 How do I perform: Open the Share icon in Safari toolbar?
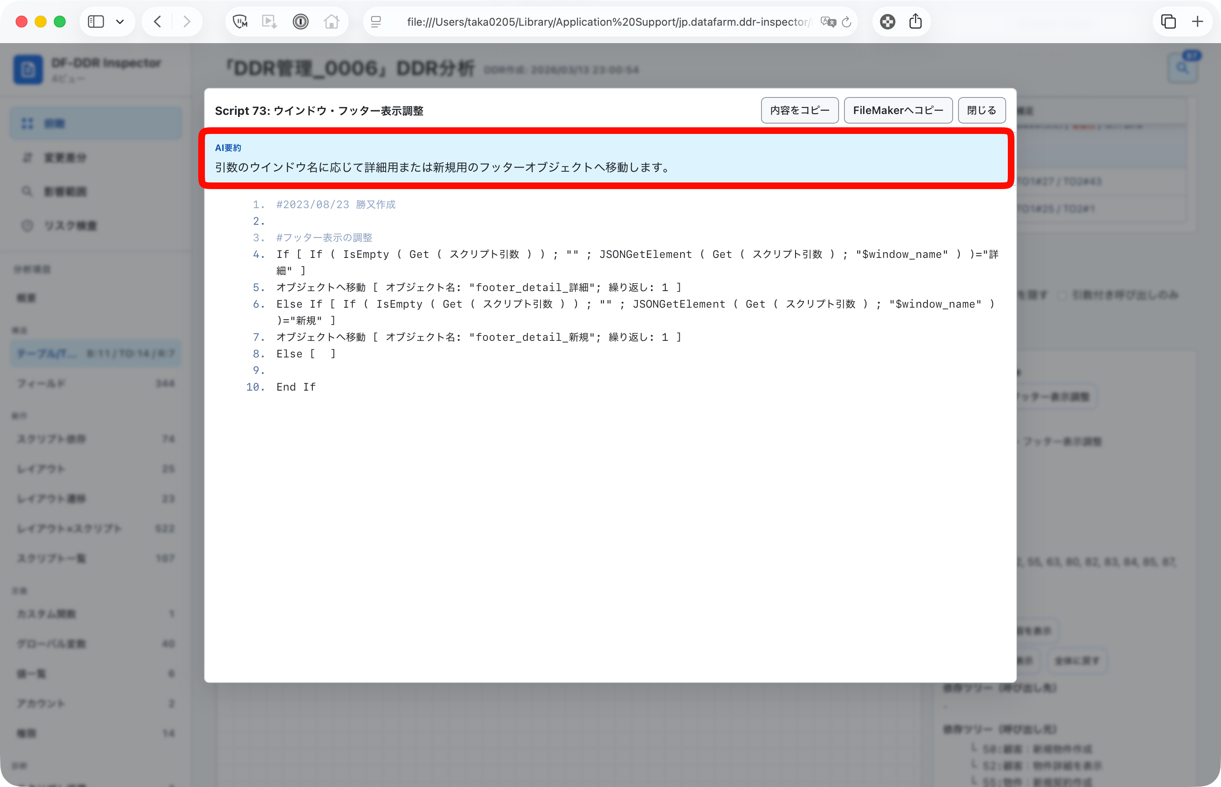pos(915,22)
